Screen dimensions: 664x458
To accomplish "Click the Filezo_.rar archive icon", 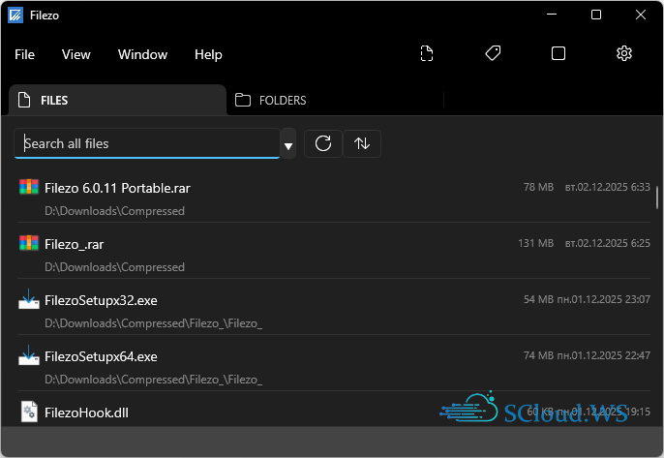I will [29, 243].
